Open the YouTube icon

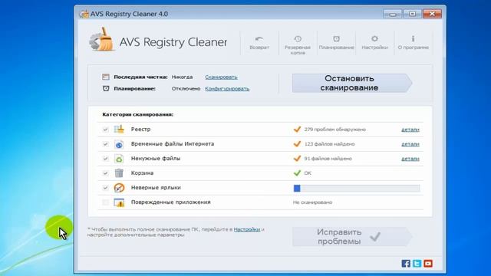point(428,264)
